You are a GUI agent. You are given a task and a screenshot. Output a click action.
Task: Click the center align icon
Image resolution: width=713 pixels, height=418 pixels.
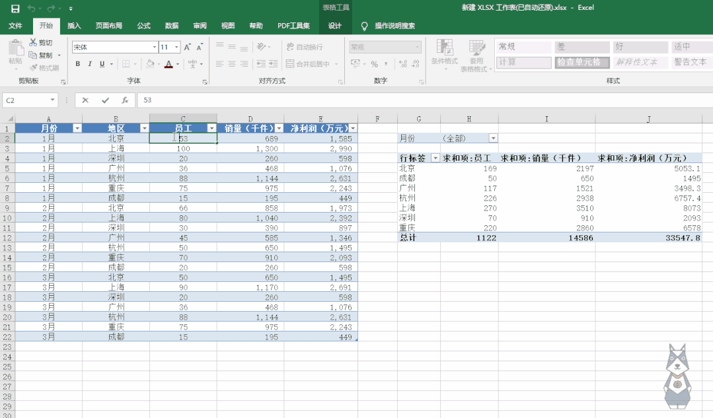232,64
